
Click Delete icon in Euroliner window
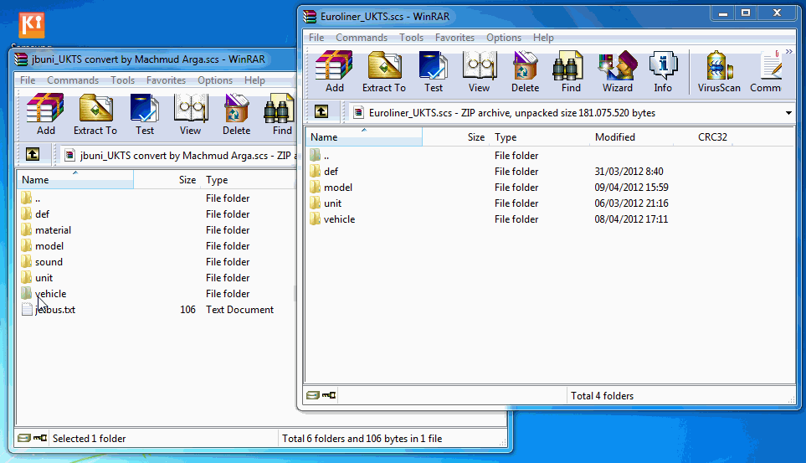525,72
